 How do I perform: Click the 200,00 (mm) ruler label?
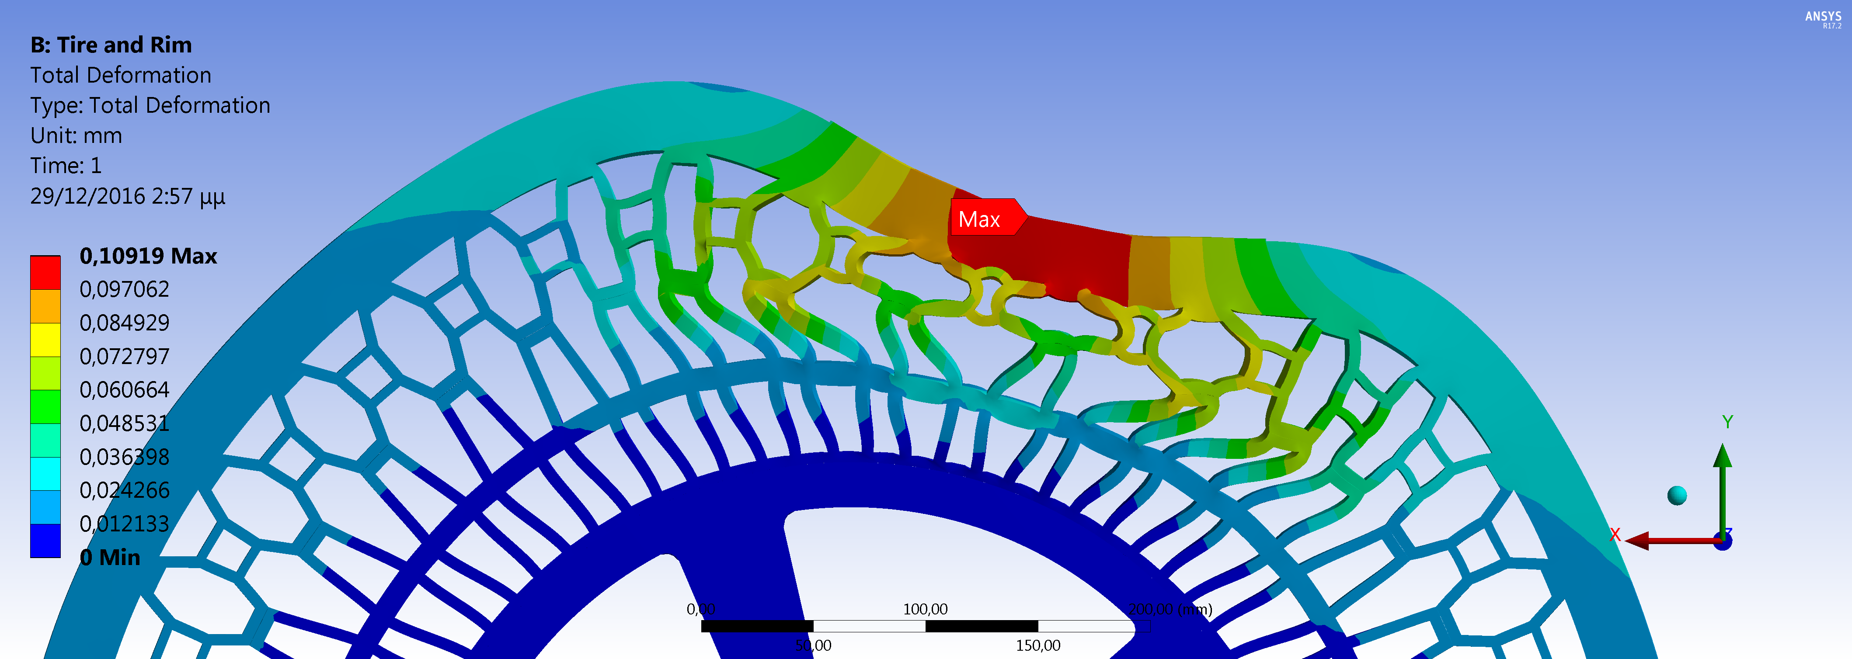tap(1170, 610)
